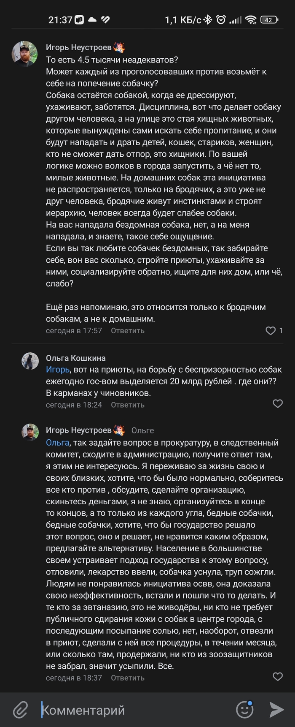The height and width of the screenshot is (727, 295).
Task: Like the first comment by Игорь Неустроев
Action: point(271,331)
